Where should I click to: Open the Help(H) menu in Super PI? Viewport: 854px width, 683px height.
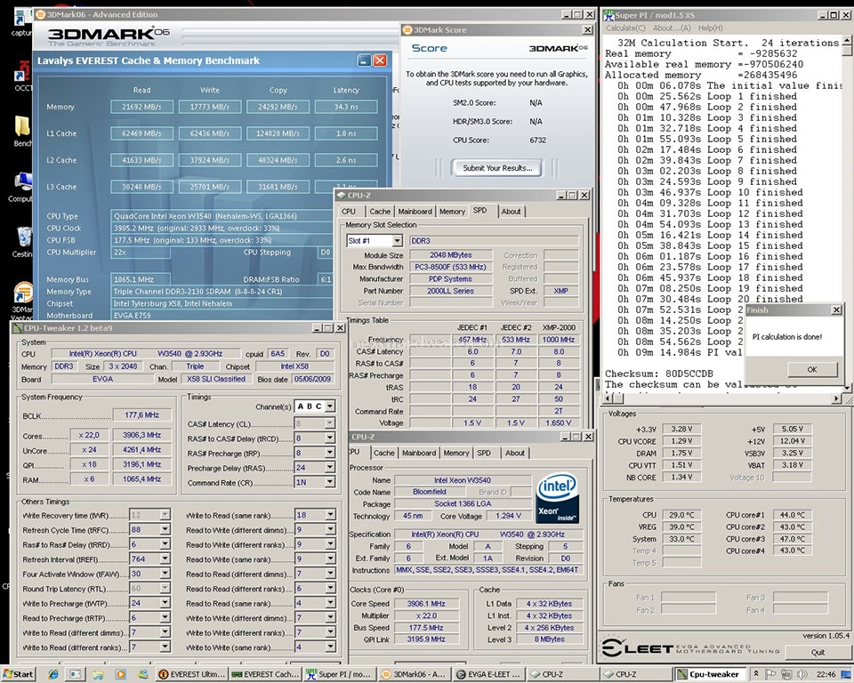711,28
